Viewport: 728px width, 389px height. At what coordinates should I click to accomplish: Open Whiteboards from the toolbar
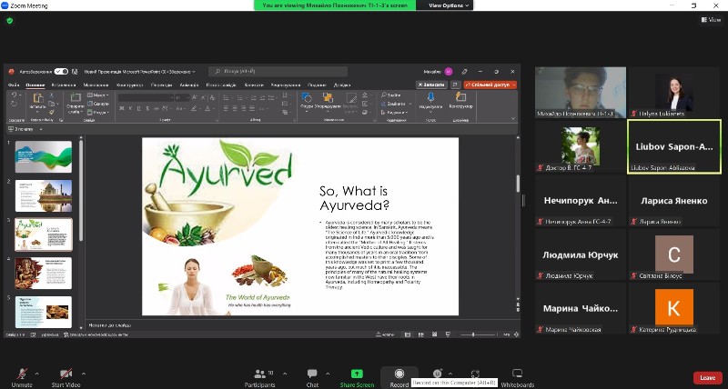[517, 374]
